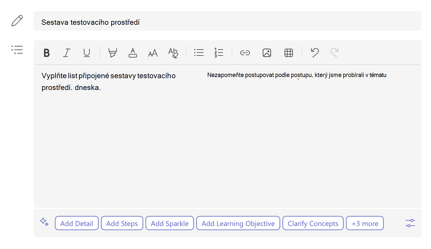Image resolution: width=431 pixels, height=249 pixels.
Task: Insert a numbered list
Action: pos(219,53)
